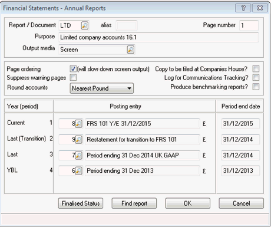Open the Output media lookup magnifier

[x=131, y=50]
